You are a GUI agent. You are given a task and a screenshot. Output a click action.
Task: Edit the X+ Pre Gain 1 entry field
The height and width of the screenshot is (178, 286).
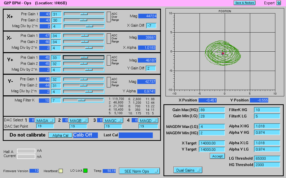[56, 14]
